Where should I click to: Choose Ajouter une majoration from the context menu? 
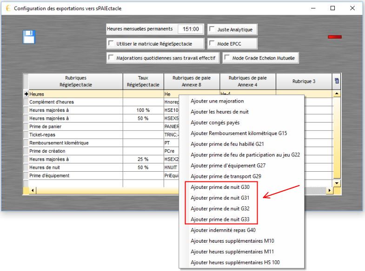pyautogui.click(x=217, y=101)
